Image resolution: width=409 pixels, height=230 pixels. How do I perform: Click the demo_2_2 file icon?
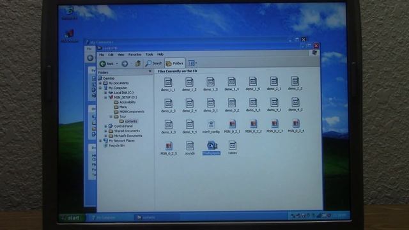click(x=295, y=81)
